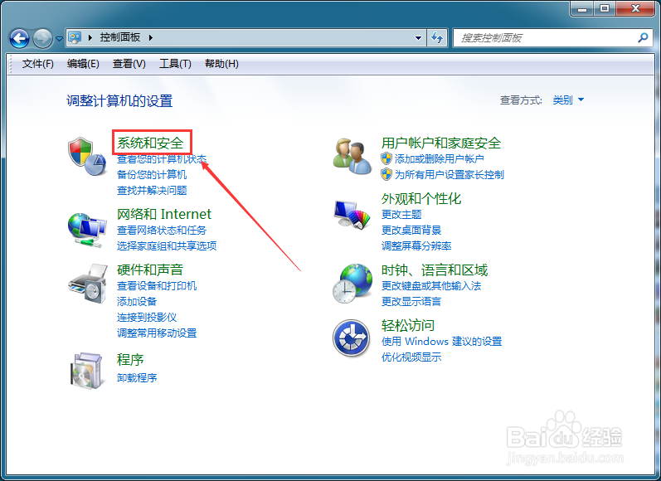Click 为所有用户设置家长控制 link
661x481 pixels.
coord(450,174)
